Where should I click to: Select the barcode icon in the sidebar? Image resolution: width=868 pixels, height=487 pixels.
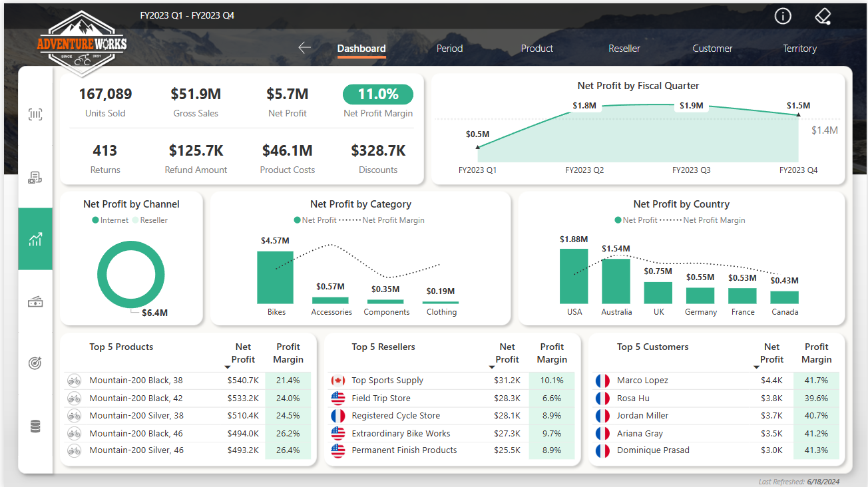pos(35,114)
